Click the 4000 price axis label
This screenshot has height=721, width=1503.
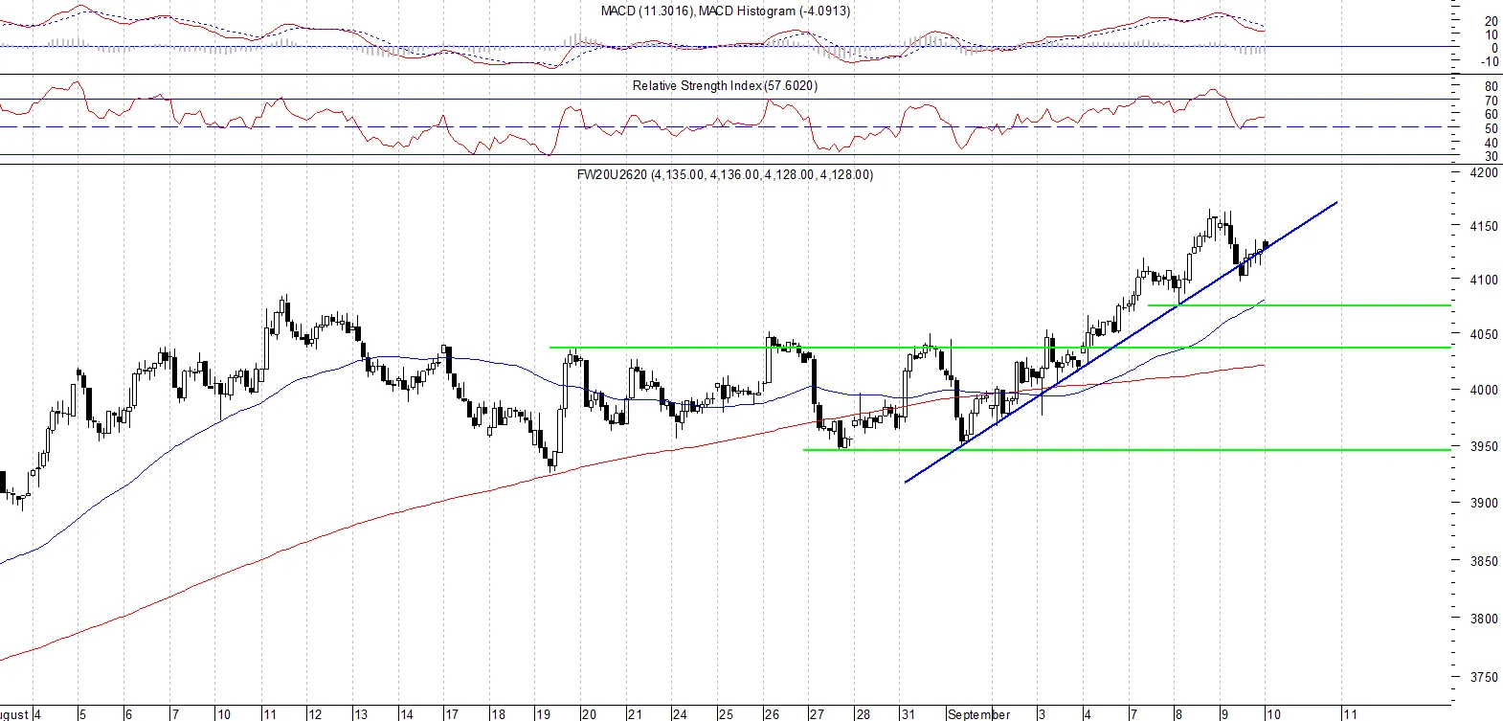[x=1484, y=391]
